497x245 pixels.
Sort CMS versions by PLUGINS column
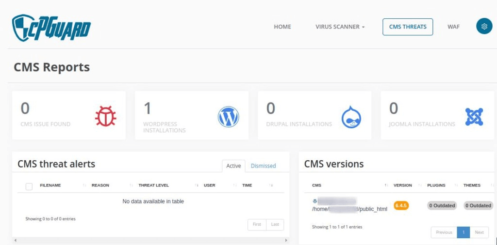[x=436, y=185]
